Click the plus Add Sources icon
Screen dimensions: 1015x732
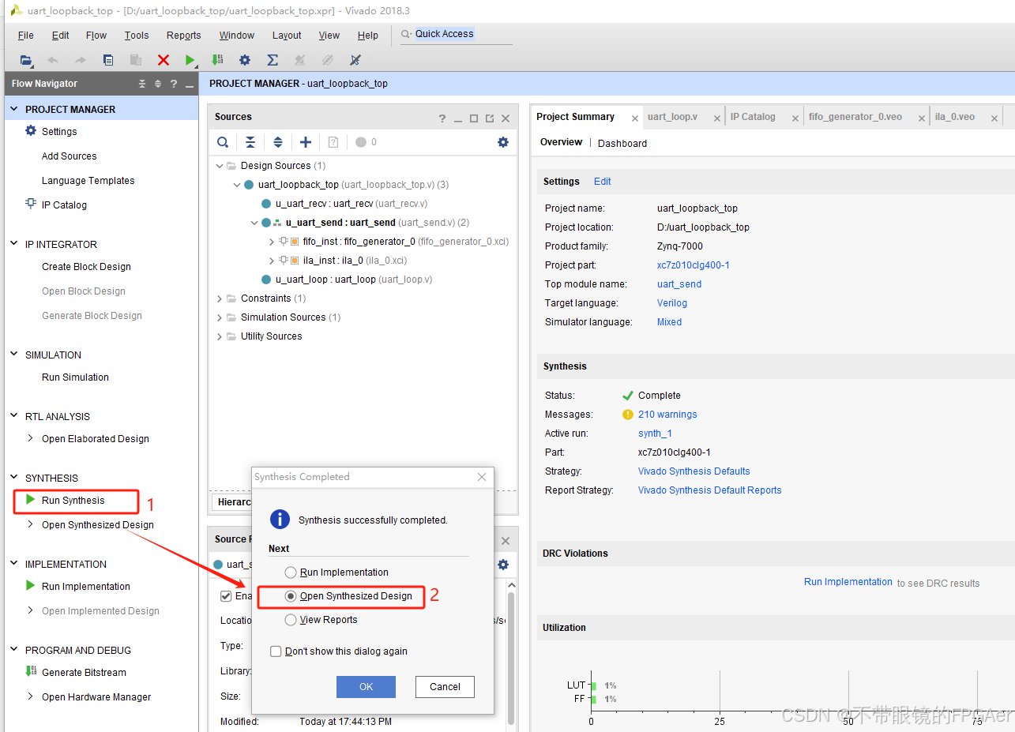[x=306, y=142]
